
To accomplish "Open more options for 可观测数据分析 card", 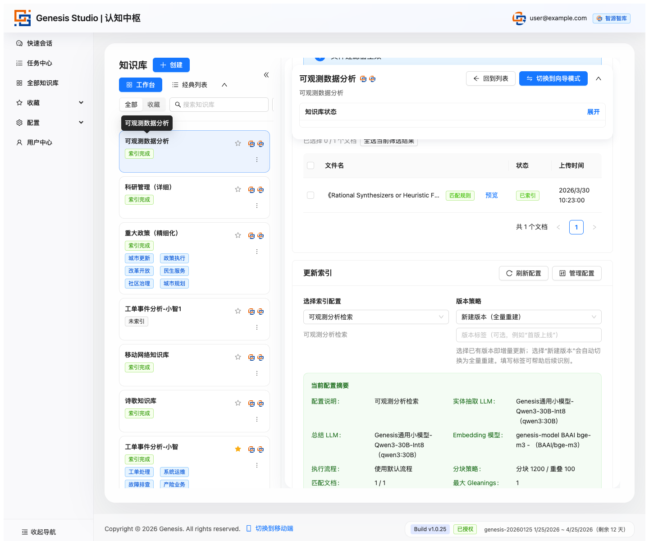I will (x=257, y=160).
